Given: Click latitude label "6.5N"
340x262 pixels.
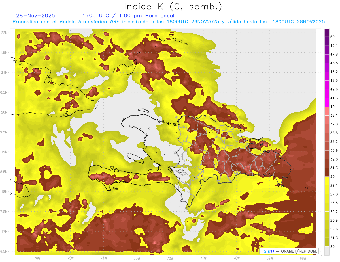Looking at the screenshot, I should [4, 251].
